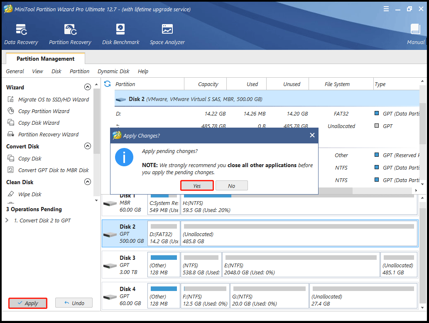Click the down arrow of the left panel scrollbar

click(96, 200)
